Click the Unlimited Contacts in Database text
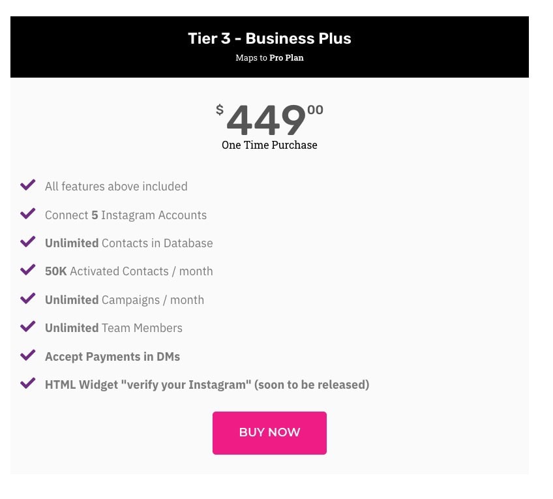 tap(128, 243)
